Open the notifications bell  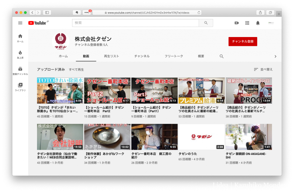tap(258, 23)
